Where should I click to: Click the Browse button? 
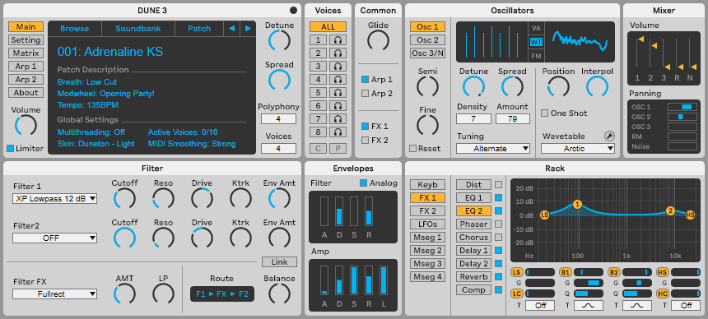74,29
